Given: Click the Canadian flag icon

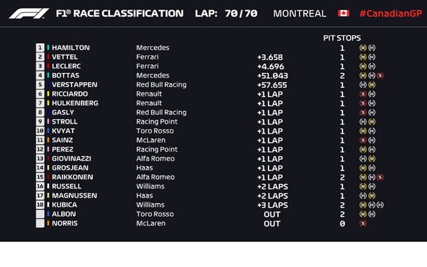Looking at the screenshot, I should click(344, 13).
